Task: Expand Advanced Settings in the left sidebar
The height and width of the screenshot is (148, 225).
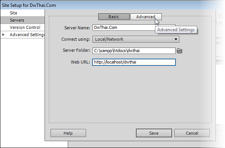Action: tap(3, 35)
